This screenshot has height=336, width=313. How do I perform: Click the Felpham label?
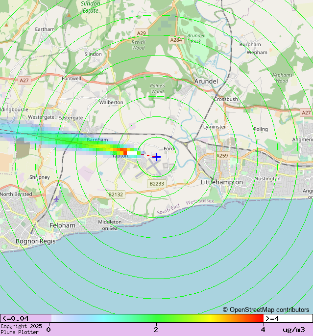pos(62,225)
